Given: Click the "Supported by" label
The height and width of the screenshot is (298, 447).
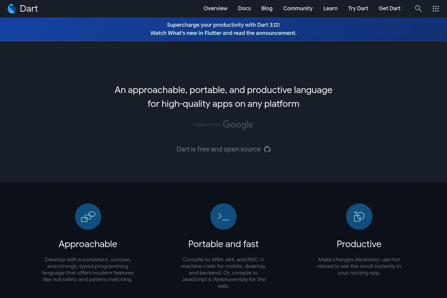Looking at the screenshot, I should coord(207,125).
